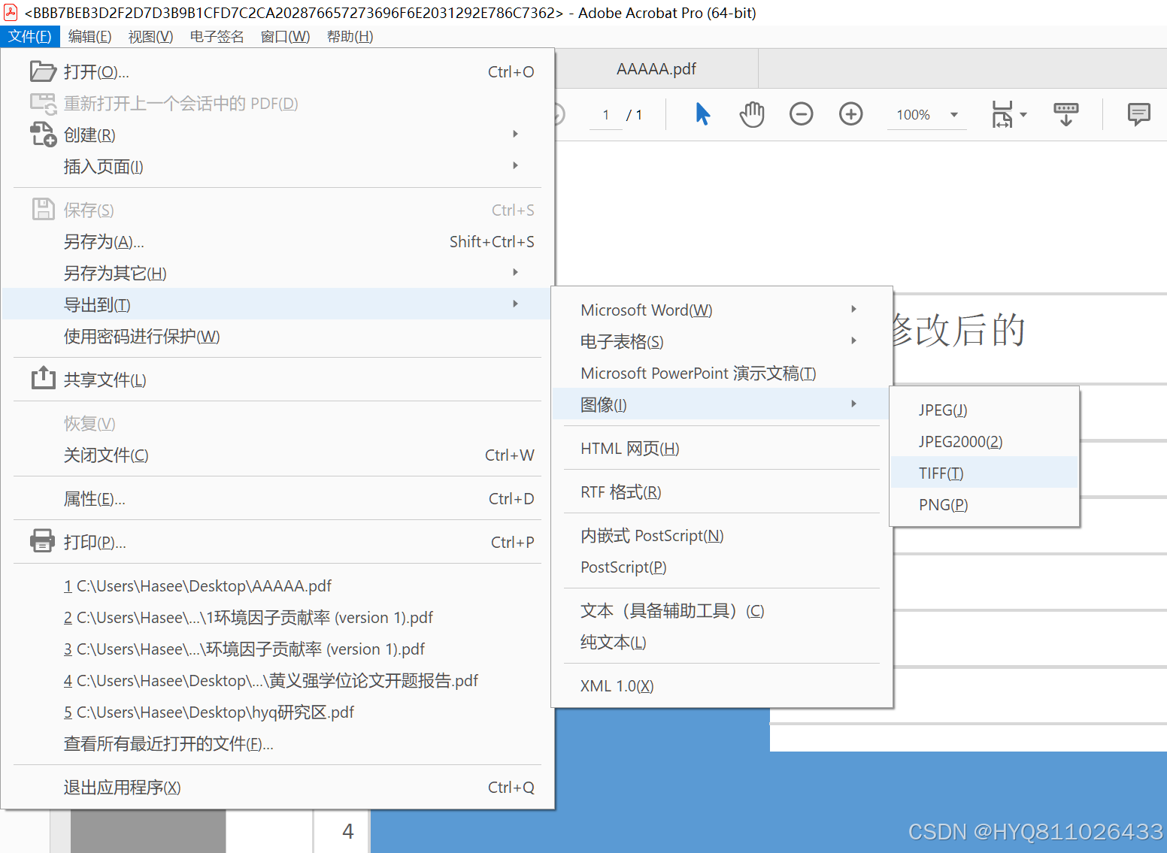Open the fit page width tool

pyautogui.click(x=1002, y=114)
